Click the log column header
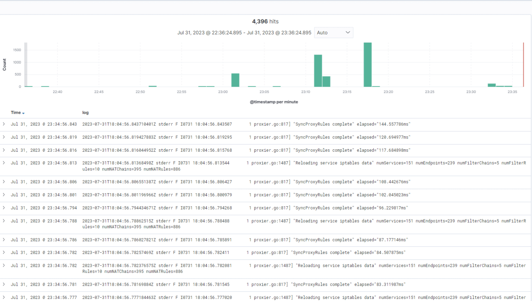 coord(85,113)
